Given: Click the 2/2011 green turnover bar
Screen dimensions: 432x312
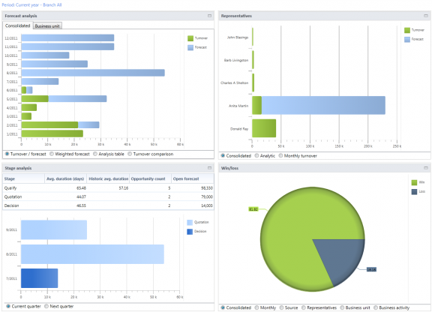Looking at the screenshot, I should [49, 124].
